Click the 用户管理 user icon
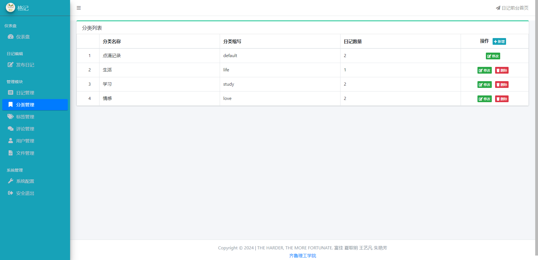 (11, 141)
